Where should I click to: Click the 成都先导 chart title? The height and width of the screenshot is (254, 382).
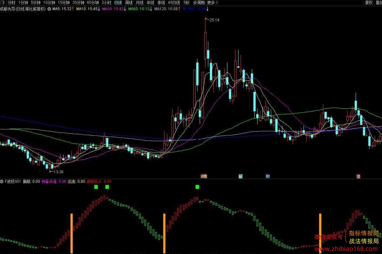(x=23, y=9)
